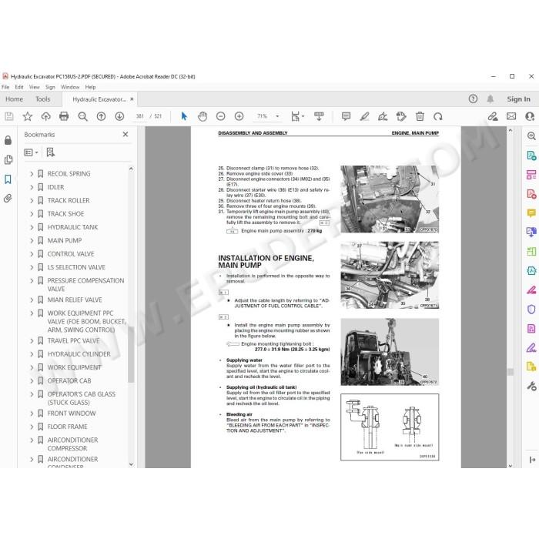Image resolution: width=539 pixels, height=539 pixels.
Task: Click the delete trash icon
Action: 420,116
